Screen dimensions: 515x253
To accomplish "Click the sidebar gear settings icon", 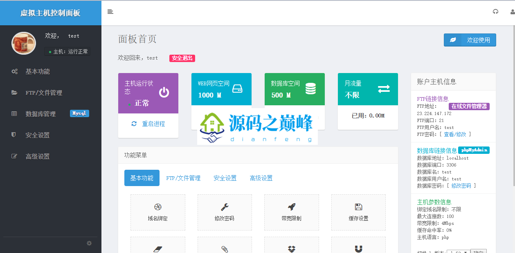I will [89, 243].
